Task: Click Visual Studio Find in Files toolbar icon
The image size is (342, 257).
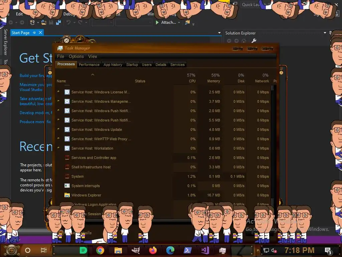Action: point(187,22)
